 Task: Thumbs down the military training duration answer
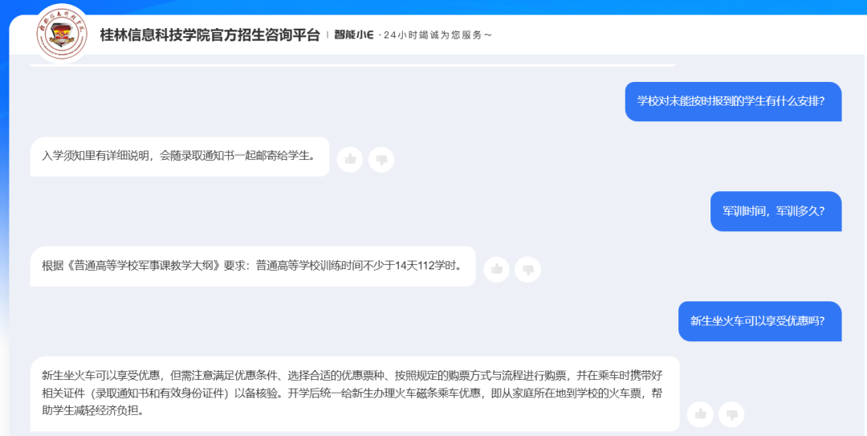pyautogui.click(x=527, y=269)
